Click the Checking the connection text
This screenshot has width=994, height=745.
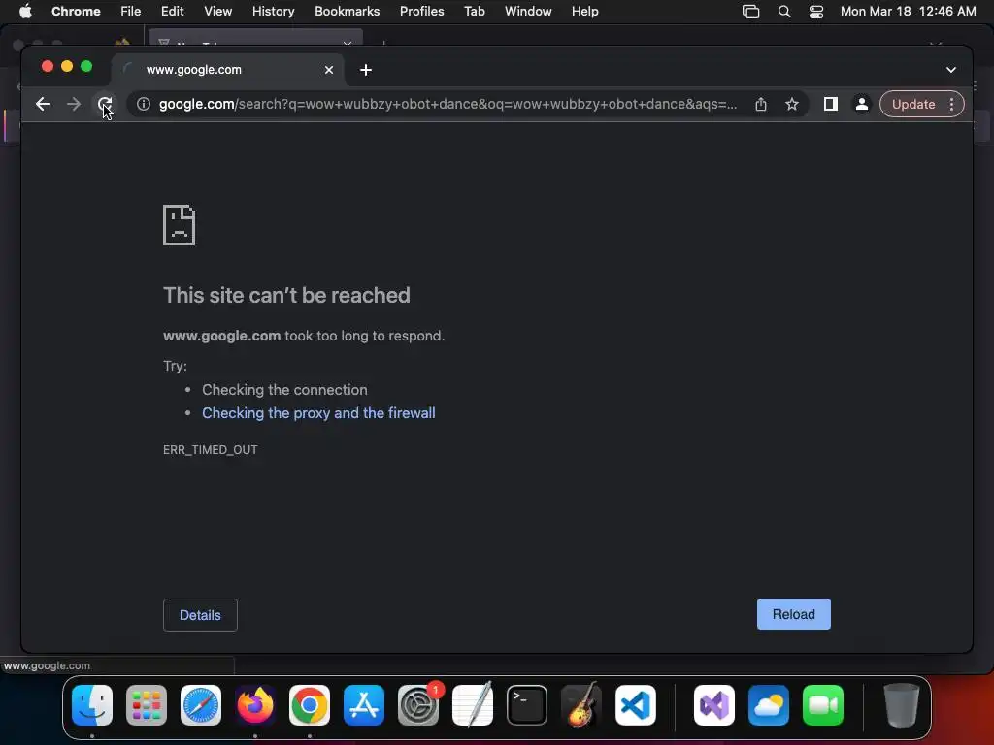click(284, 390)
